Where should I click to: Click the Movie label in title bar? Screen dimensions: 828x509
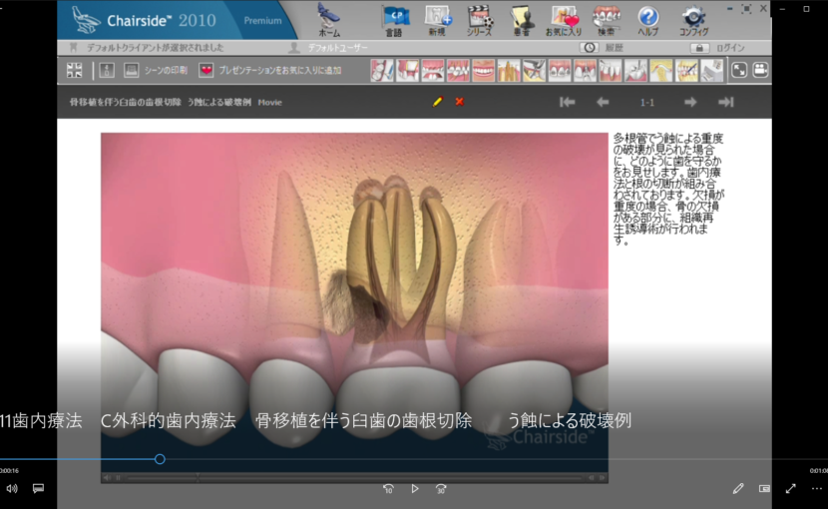point(269,103)
